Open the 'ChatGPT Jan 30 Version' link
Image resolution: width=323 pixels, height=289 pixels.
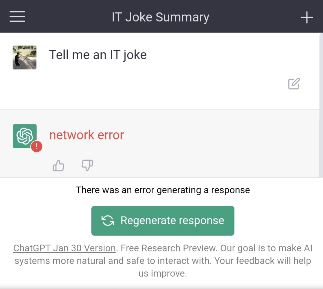(x=64, y=248)
